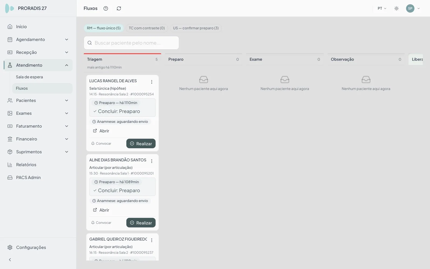Open Relatórios chart icon

[10, 165]
